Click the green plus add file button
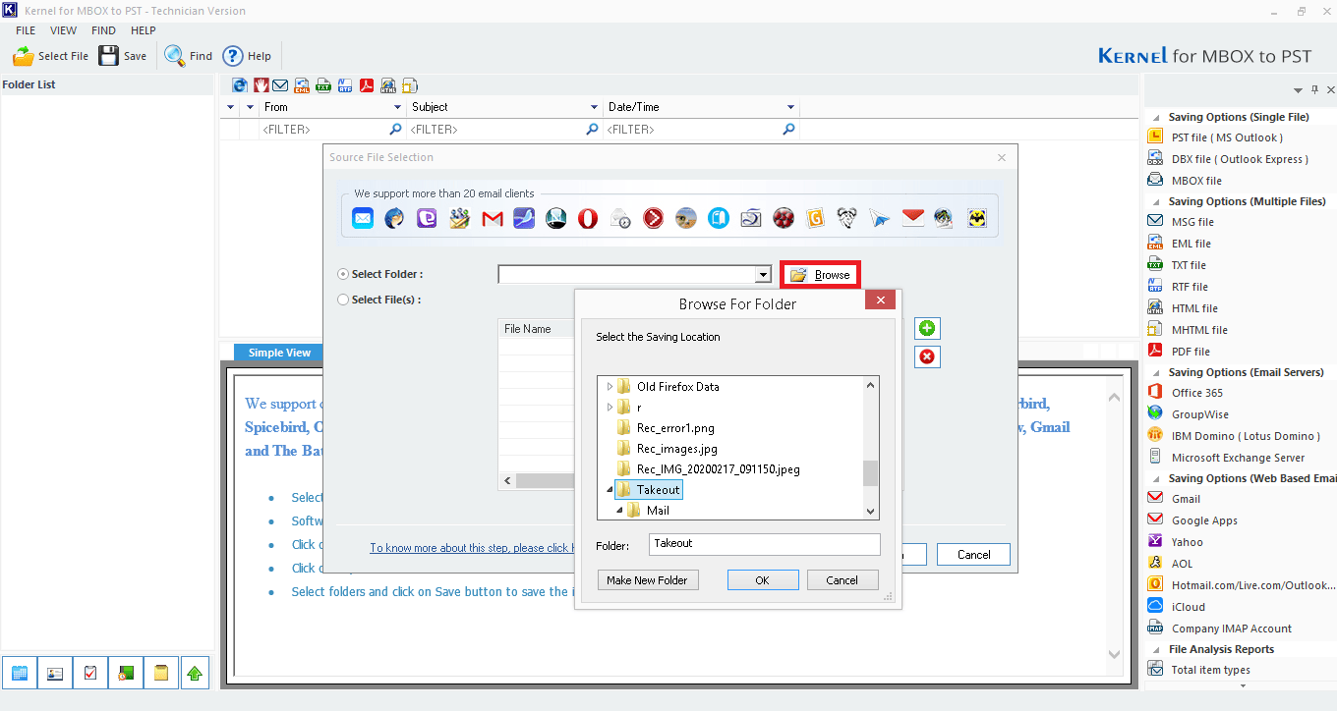 pyautogui.click(x=927, y=329)
